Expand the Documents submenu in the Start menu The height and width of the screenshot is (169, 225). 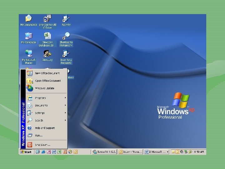(x=47, y=105)
